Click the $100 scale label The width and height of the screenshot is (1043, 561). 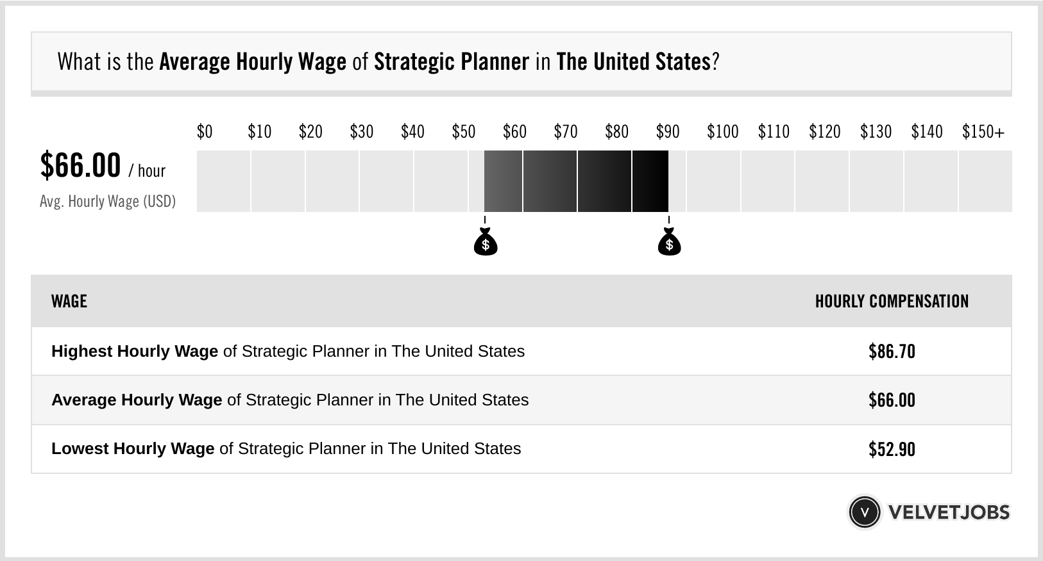coord(722,132)
